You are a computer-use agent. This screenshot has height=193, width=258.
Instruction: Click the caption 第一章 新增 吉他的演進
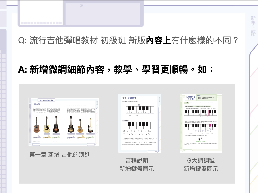tap(60, 155)
